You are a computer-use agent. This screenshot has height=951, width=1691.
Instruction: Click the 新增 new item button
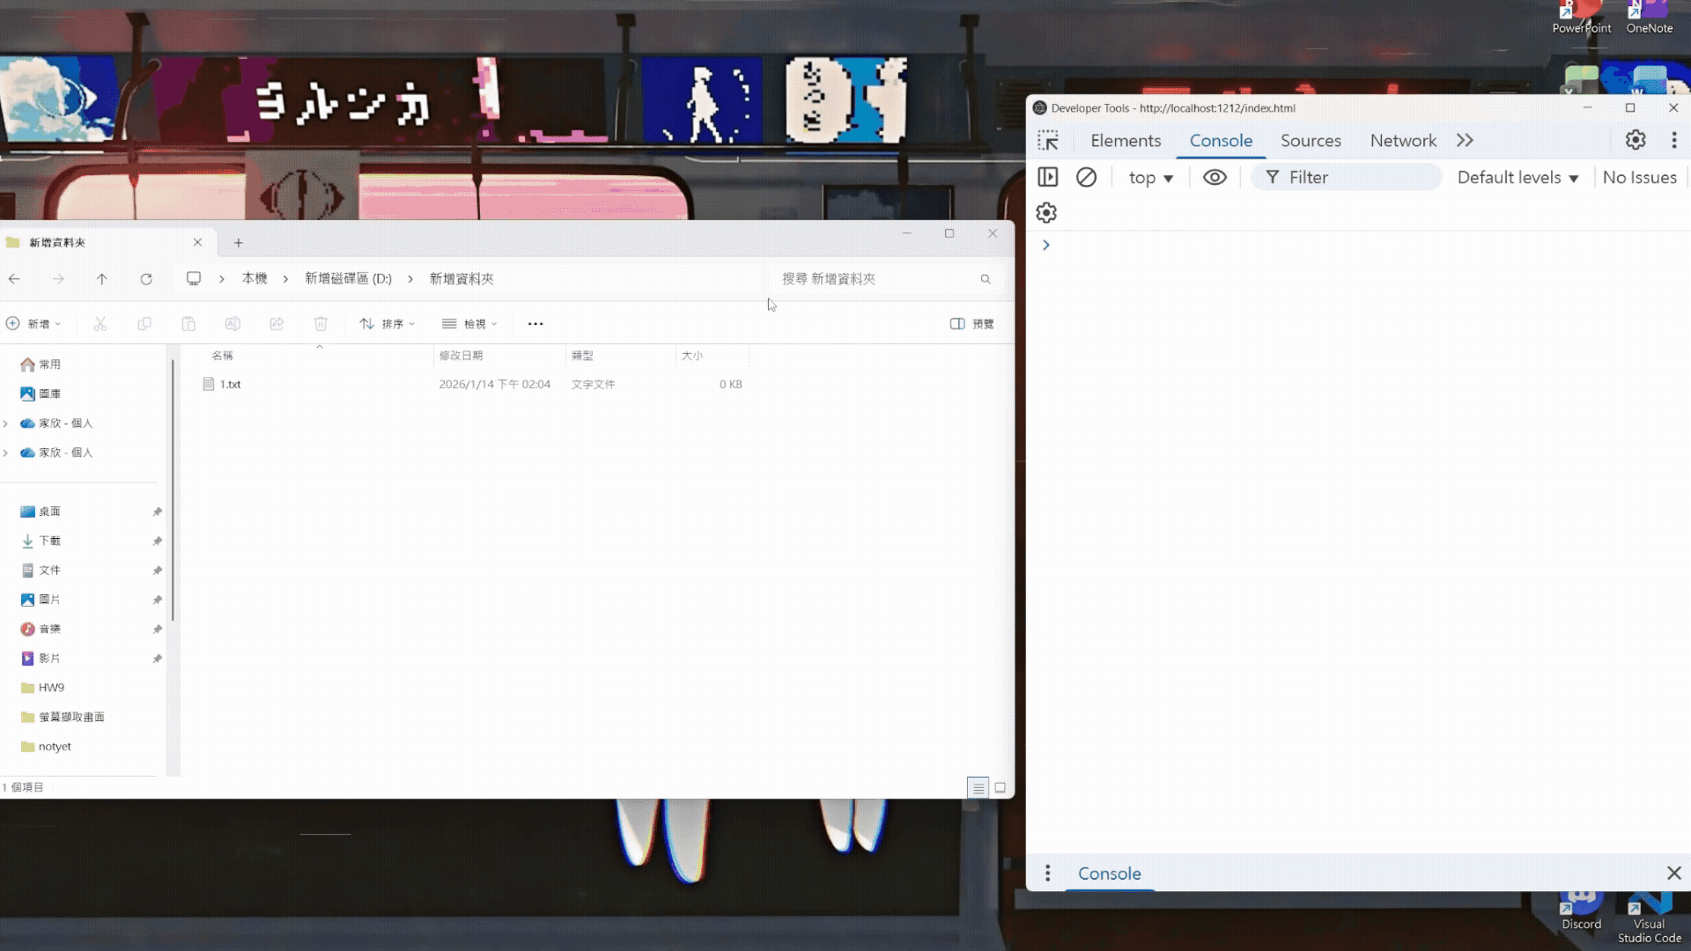point(33,324)
